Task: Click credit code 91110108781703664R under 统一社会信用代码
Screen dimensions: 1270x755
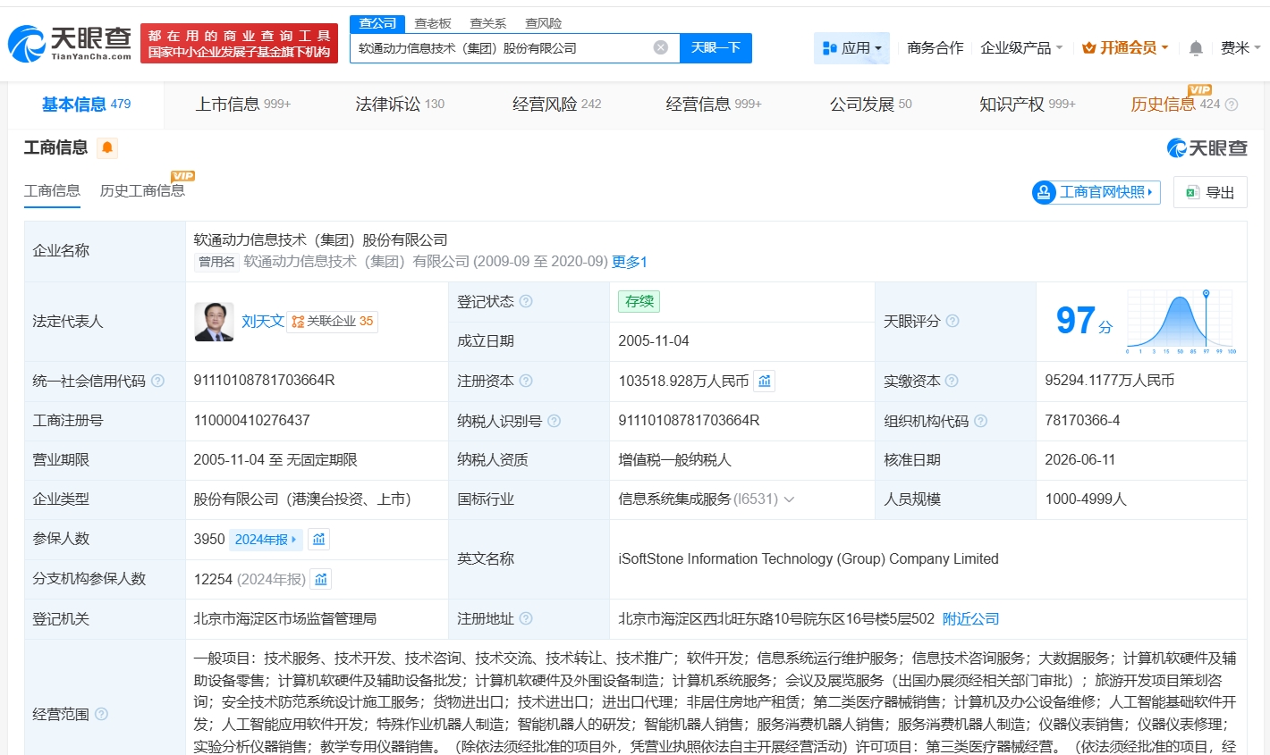Action: [x=265, y=381]
